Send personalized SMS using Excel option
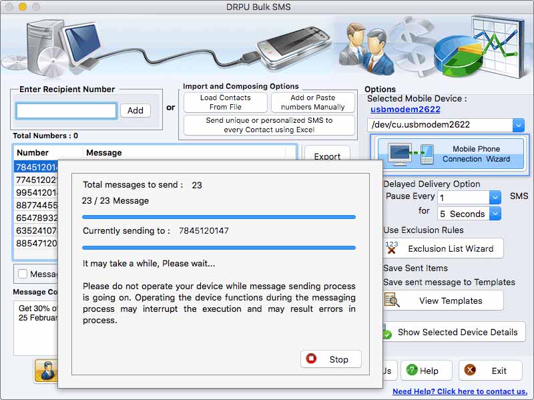 [x=268, y=125]
